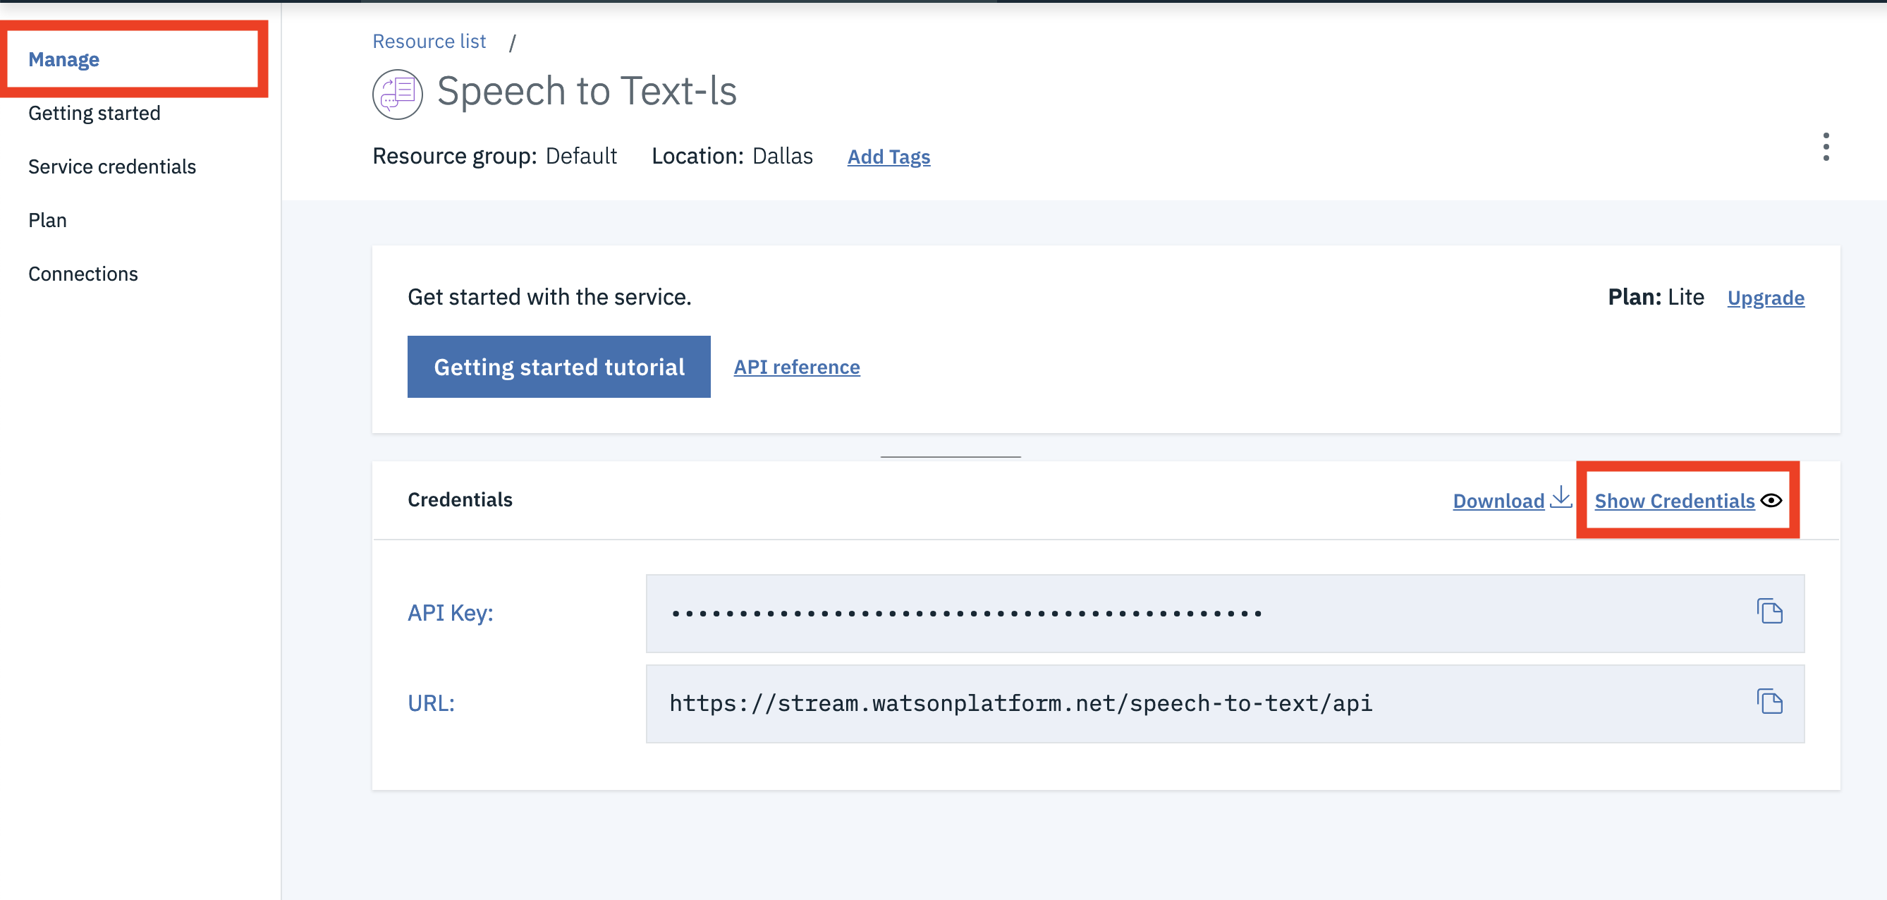Screen dimensions: 1887x900
Task: Open the Manage sidebar tab
Action: click(x=63, y=59)
